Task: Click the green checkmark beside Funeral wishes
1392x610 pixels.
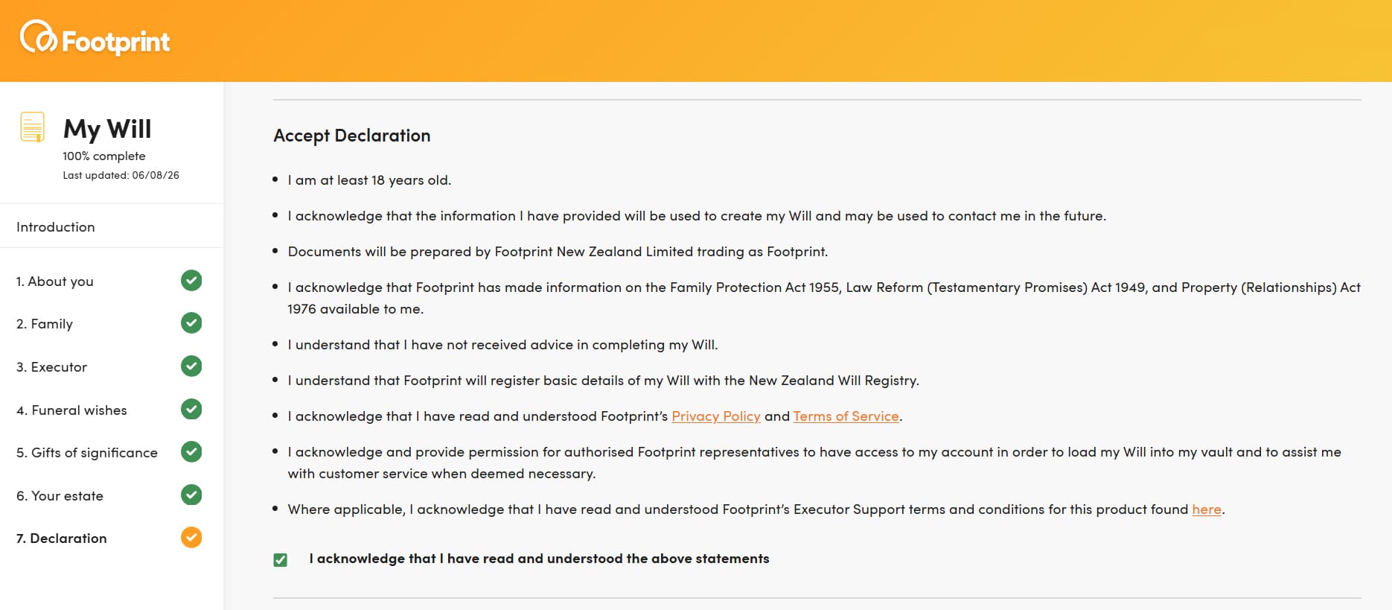Action: coord(191,410)
